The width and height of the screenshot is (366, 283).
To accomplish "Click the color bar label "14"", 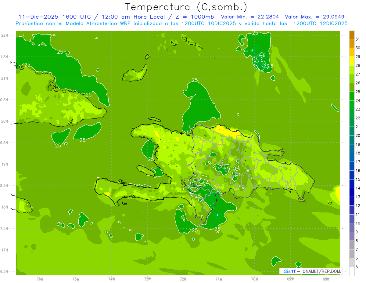I will pyautogui.click(x=358, y=188).
